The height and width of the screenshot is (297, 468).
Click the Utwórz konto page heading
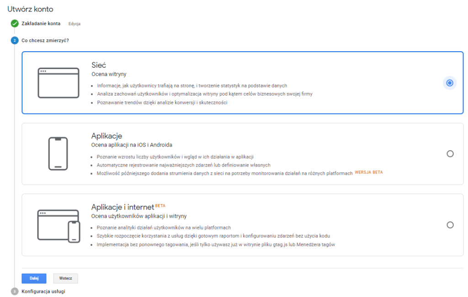(30, 9)
